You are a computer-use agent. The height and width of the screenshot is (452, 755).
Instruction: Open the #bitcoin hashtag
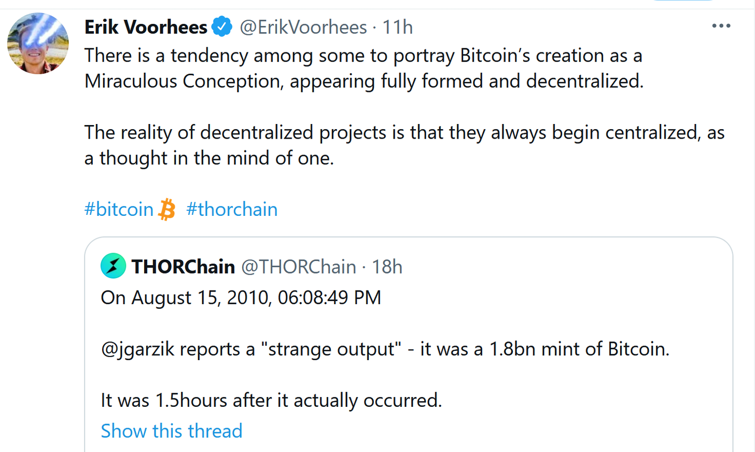click(119, 210)
